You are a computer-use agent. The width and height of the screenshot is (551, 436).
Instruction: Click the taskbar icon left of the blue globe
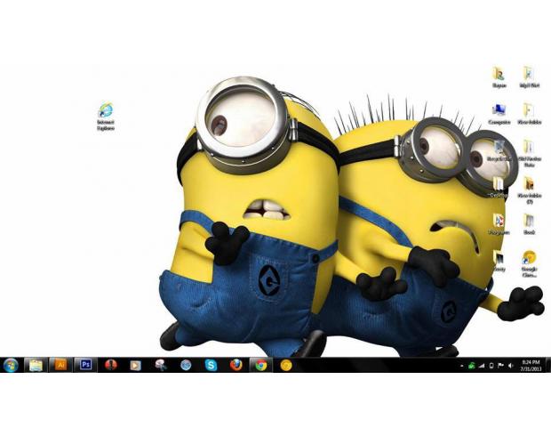(161, 366)
